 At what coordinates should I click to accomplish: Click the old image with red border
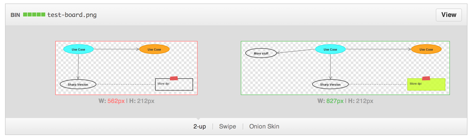coord(126,68)
